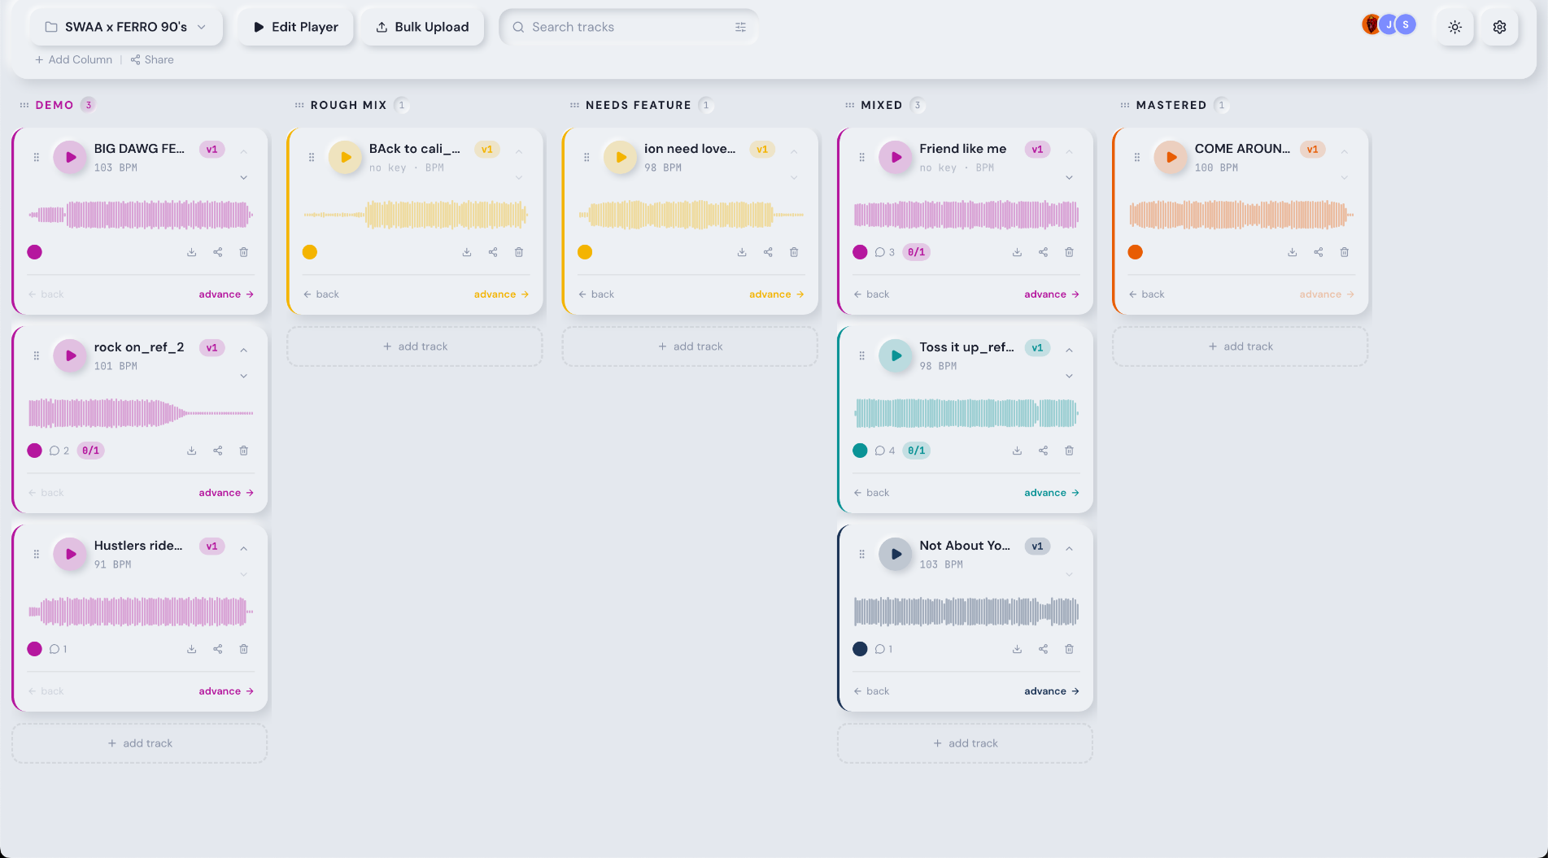Share the Hustlers ride... track
Screen dimensions: 1548x858
(x=218, y=649)
